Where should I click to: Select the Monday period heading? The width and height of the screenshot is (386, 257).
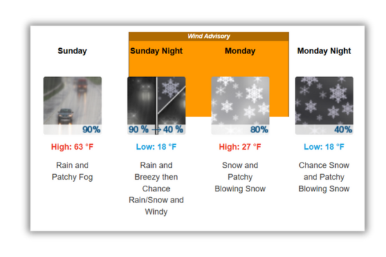pos(240,51)
